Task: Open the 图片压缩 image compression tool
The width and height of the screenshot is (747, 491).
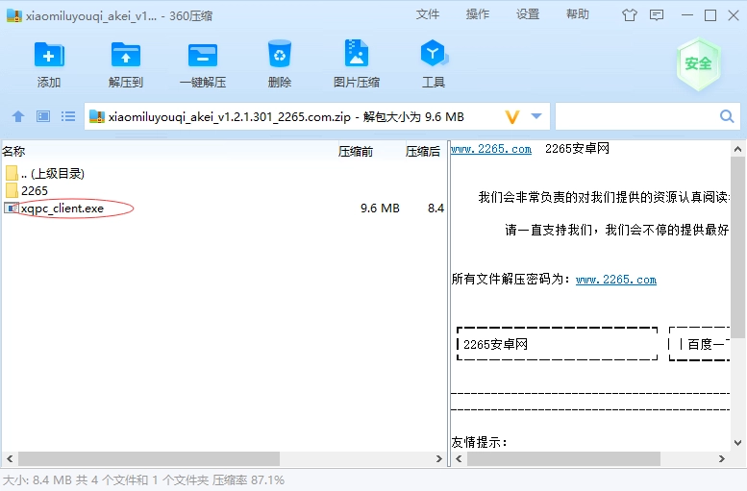Action: point(357,56)
